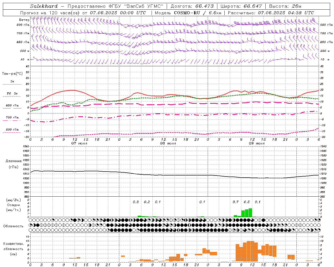Click the model name 'COSMO-RU / 6.6км'
The height and width of the screenshot is (267, 334).
pyautogui.click(x=198, y=13)
